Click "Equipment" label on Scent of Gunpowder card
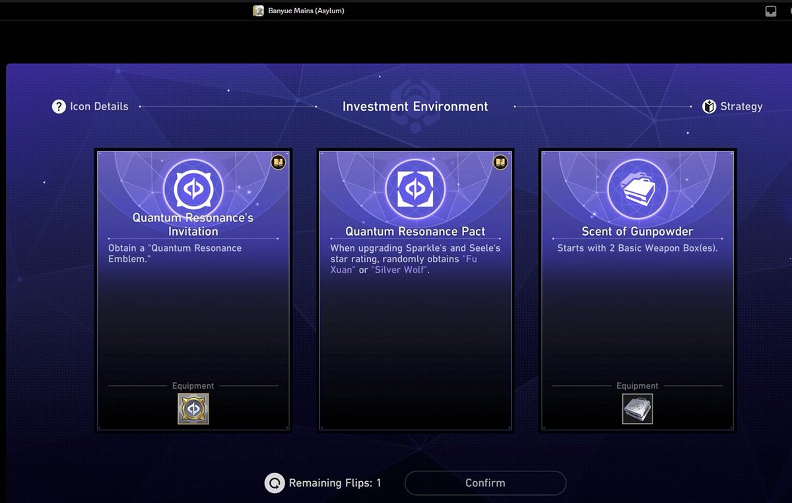 coord(637,386)
